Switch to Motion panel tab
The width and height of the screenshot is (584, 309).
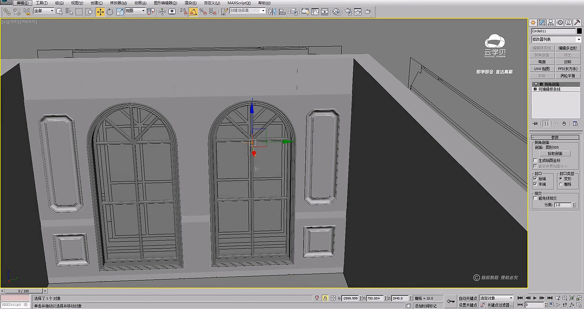(560, 22)
